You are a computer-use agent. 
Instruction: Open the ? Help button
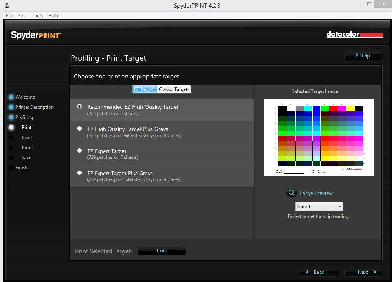pyautogui.click(x=363, y=56)
